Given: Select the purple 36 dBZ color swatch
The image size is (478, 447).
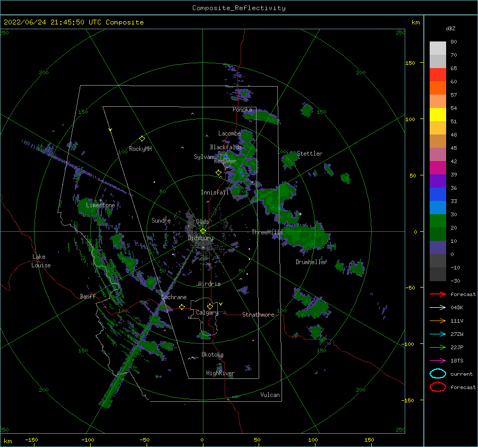Looking at the screenshot, I should click(438, 181).
